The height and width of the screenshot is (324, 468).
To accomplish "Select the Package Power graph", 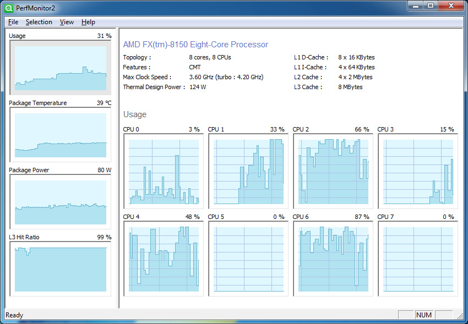I will point(61,202).
